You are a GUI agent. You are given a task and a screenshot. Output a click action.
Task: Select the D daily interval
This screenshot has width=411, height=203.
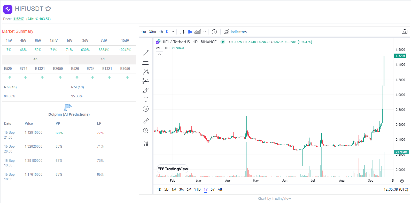click(167, 32)
